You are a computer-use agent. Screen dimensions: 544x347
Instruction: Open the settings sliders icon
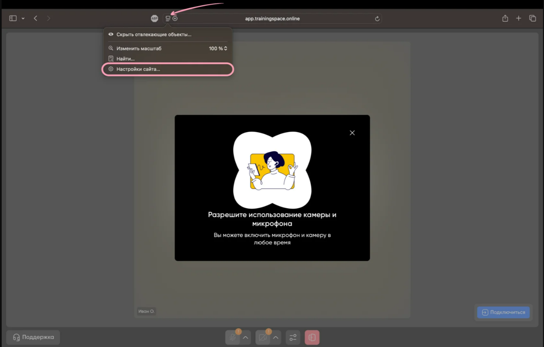click(x=293, y=337)
